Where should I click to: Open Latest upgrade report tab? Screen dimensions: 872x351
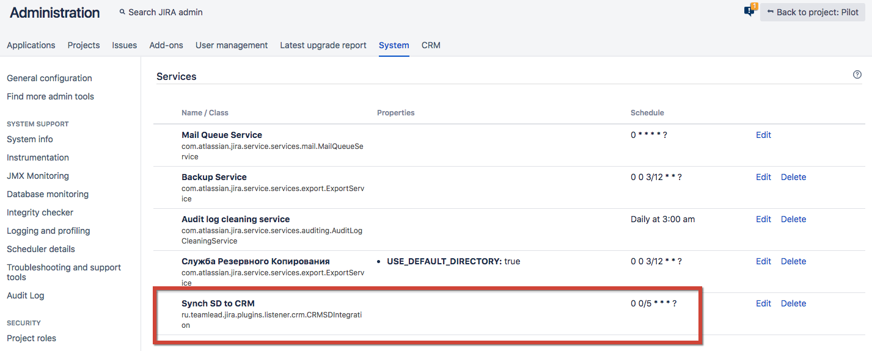(323, 45)
